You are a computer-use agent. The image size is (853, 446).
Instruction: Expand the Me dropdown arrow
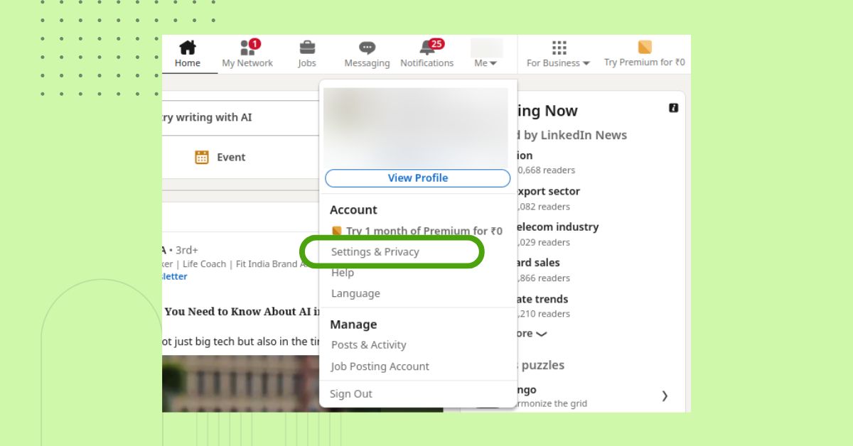[x=493, y=64]
